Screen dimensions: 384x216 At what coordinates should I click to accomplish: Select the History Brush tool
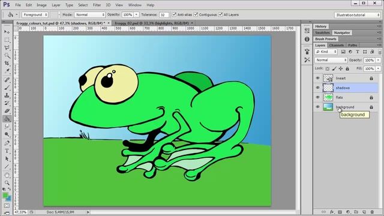point(7,103)
